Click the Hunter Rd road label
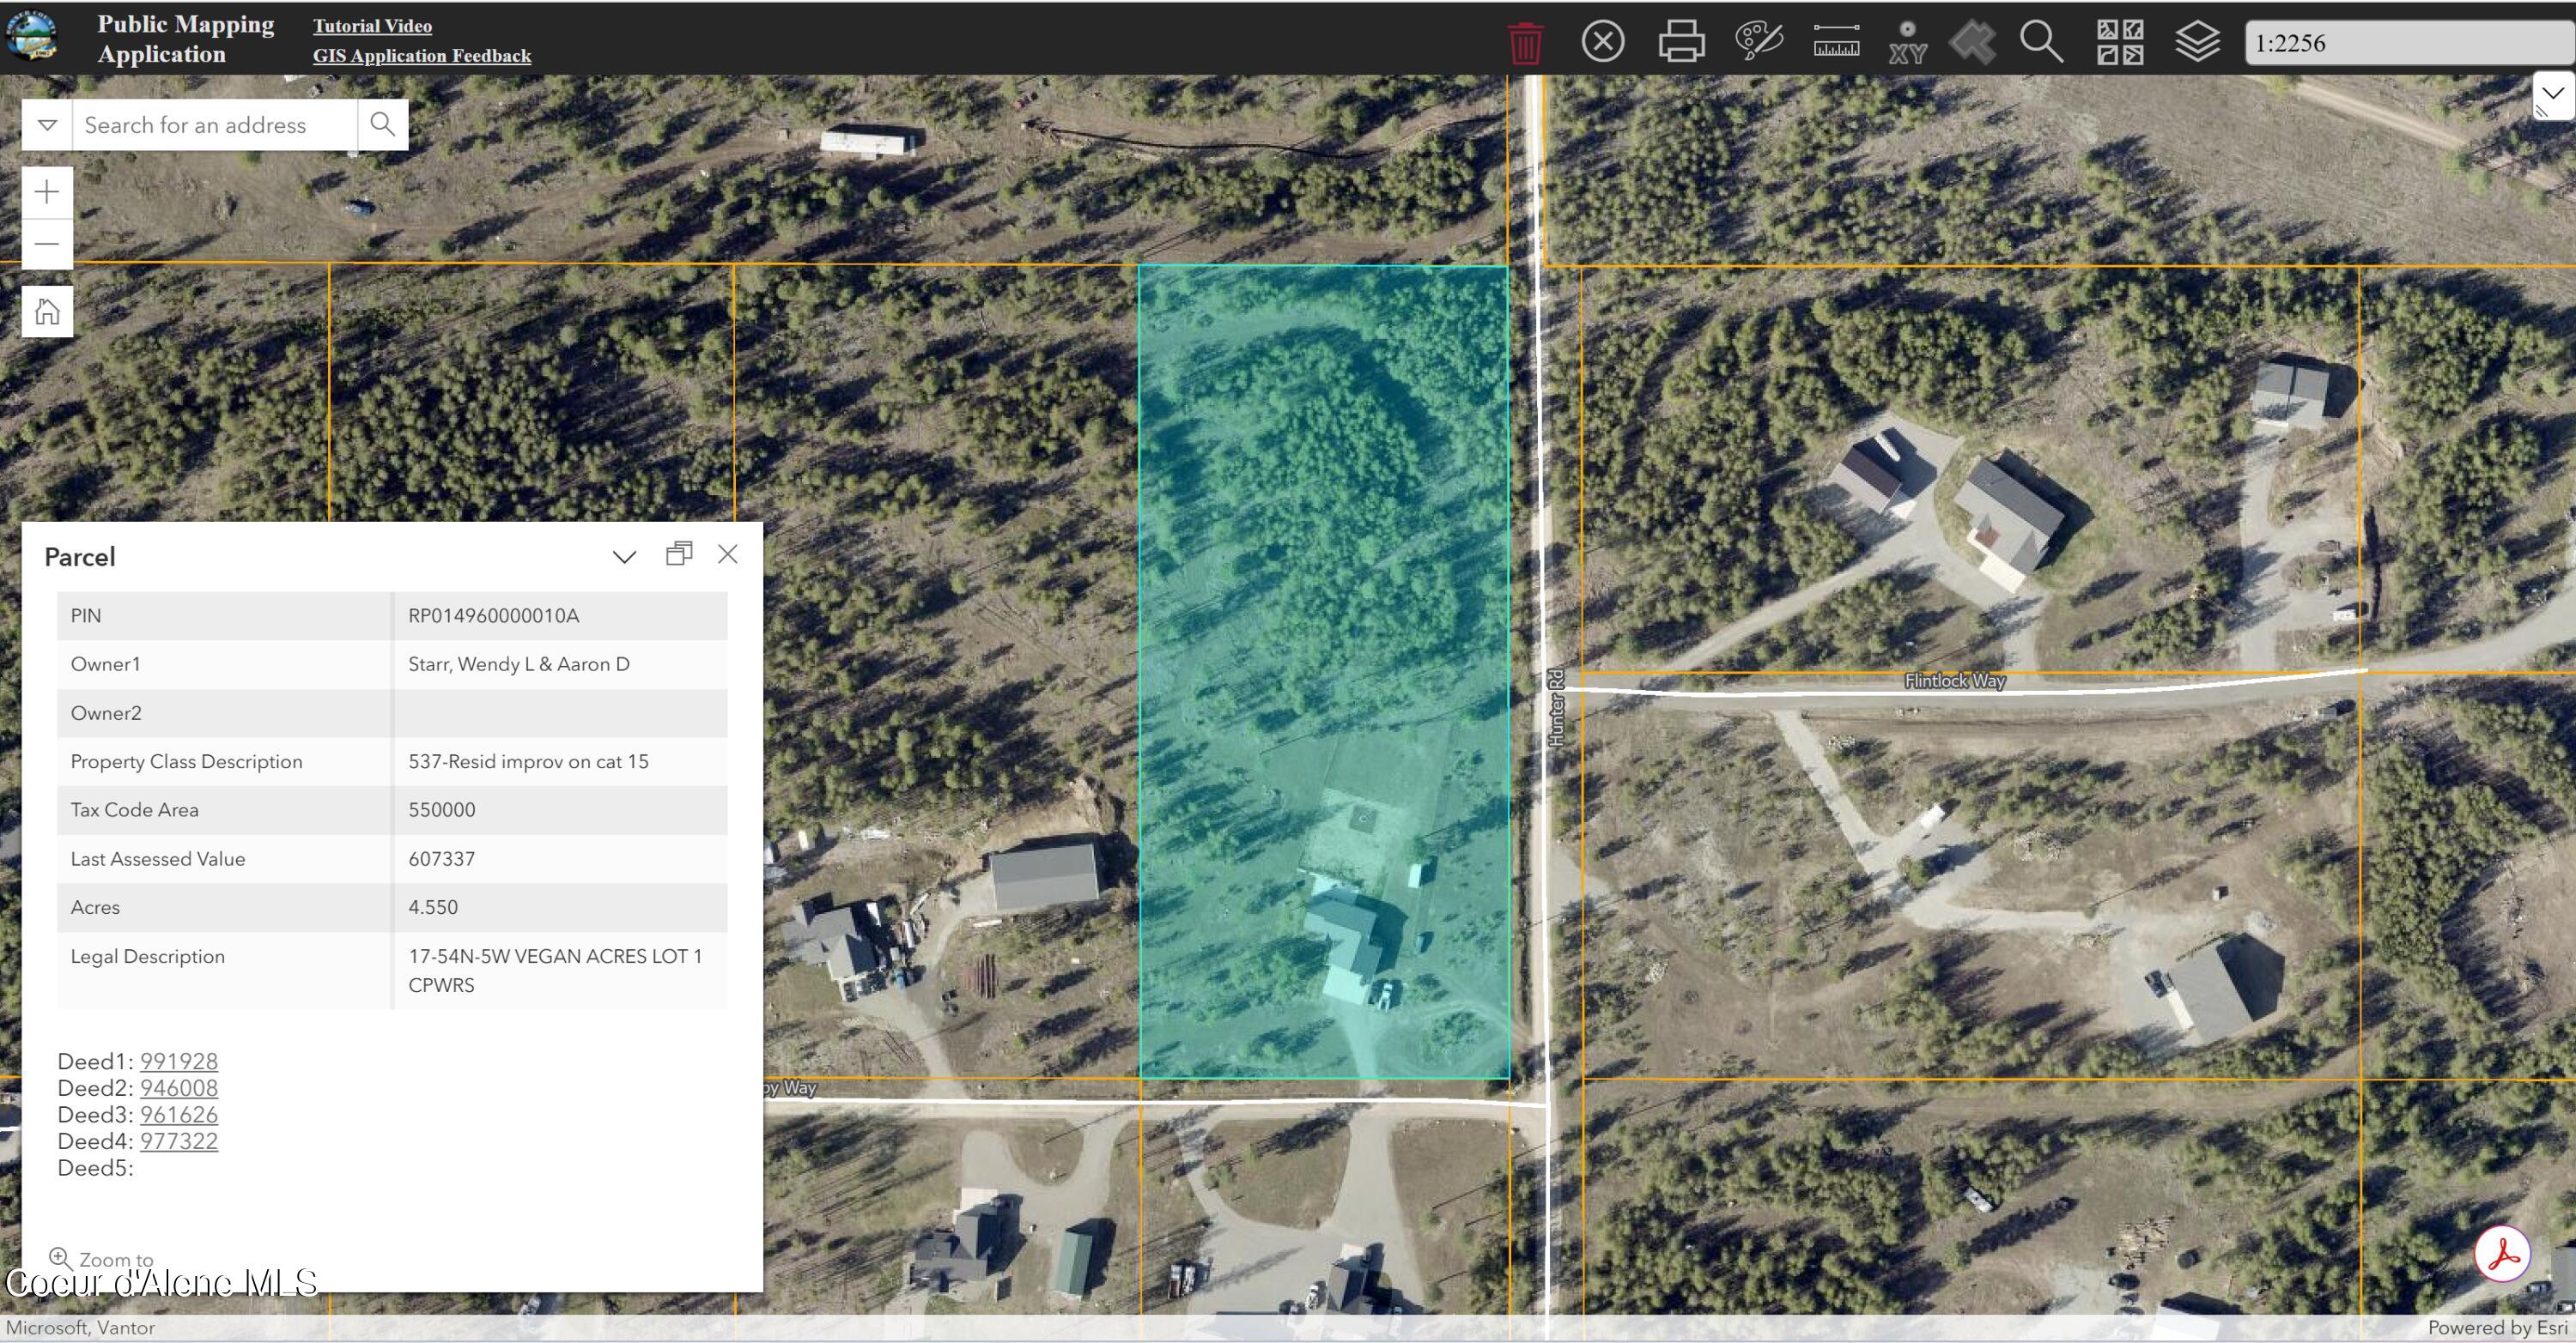 (1556, 706)
